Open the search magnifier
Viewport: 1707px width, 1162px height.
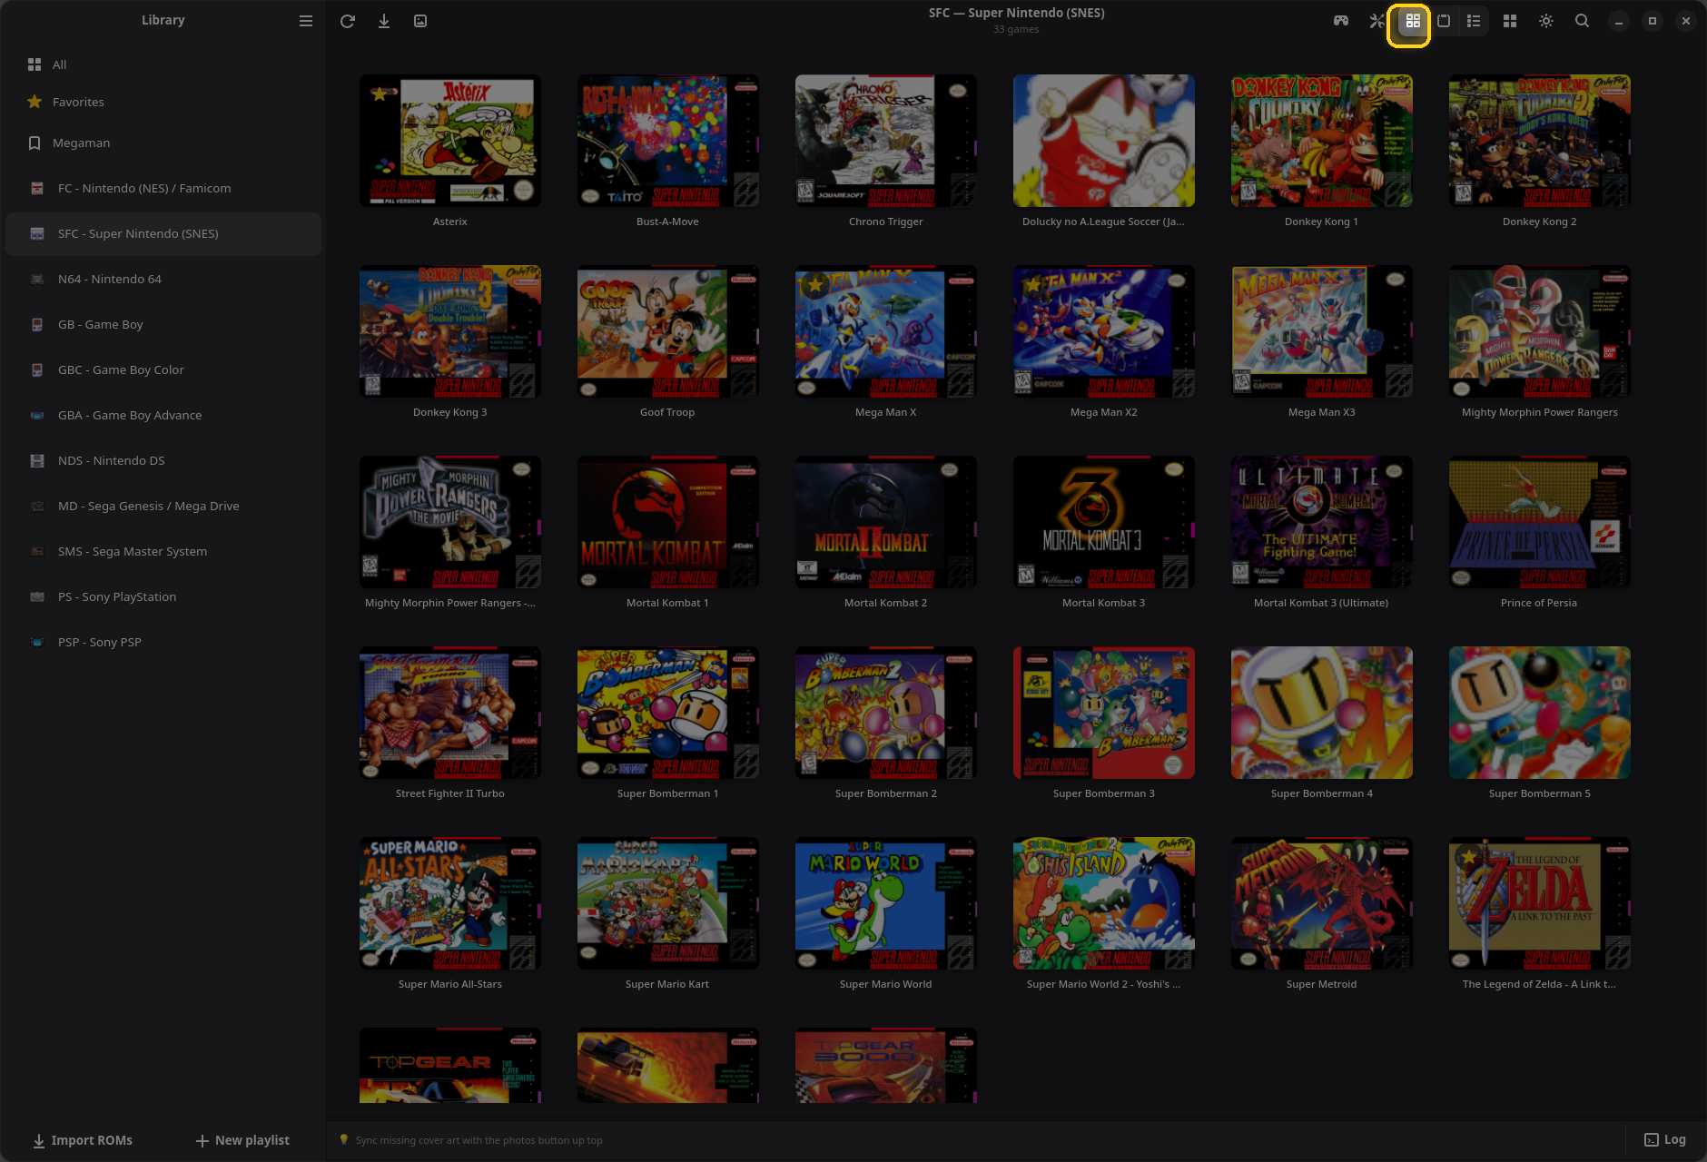1582,21
